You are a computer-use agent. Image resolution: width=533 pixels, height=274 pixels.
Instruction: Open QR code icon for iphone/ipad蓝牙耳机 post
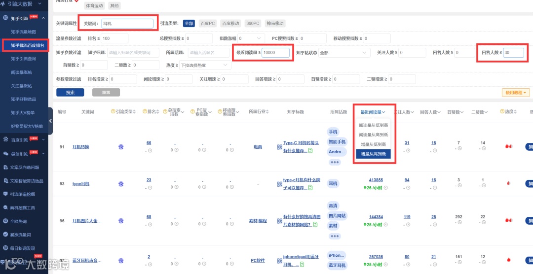point(279,260)
